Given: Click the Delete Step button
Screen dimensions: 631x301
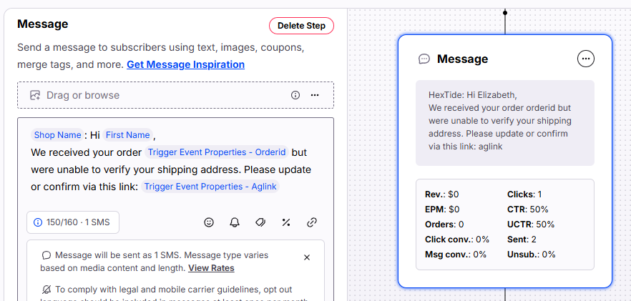Looking at the screenshot, I should click(301, 26).
